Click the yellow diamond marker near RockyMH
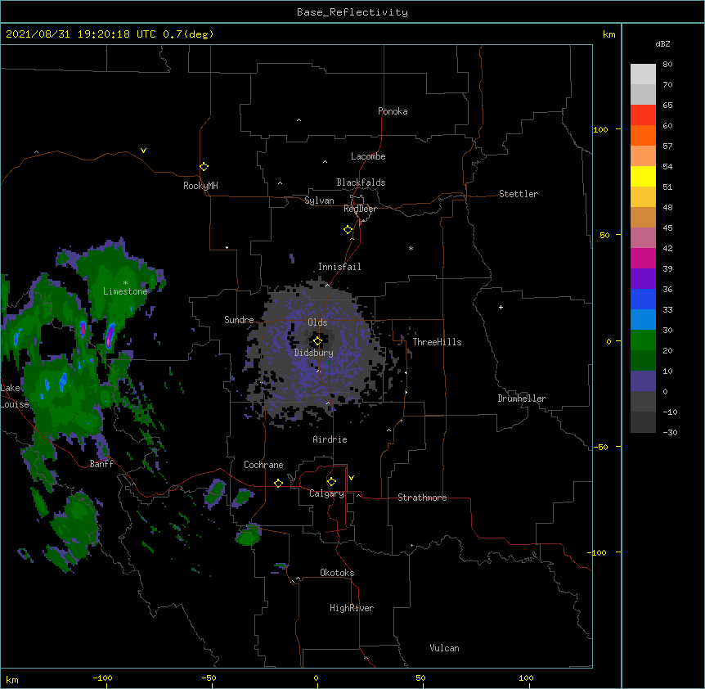This screenshot has width=705, height=689. click(204, 167)
